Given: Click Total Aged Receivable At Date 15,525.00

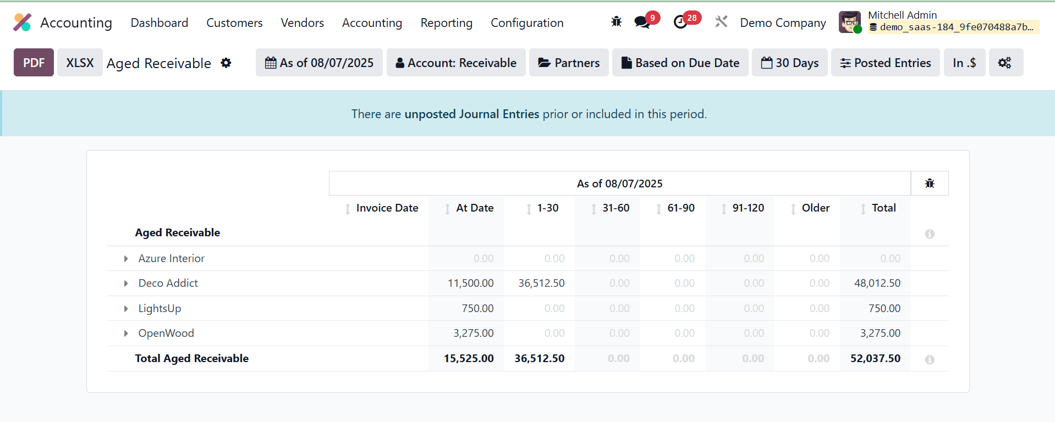Looking at the screenshot, I should [x=469, y=359].
